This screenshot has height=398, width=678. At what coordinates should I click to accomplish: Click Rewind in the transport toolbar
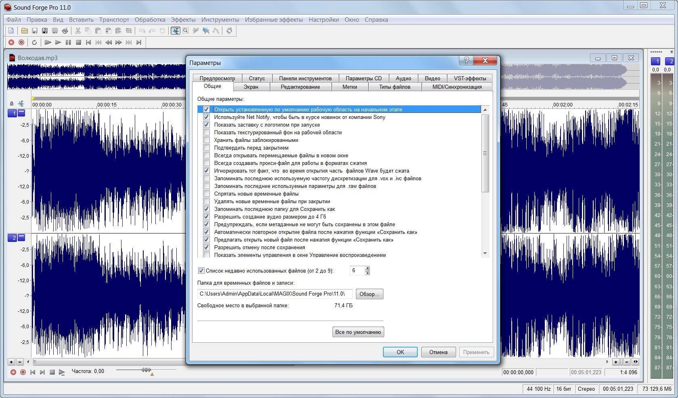click(x=109, y=42)
